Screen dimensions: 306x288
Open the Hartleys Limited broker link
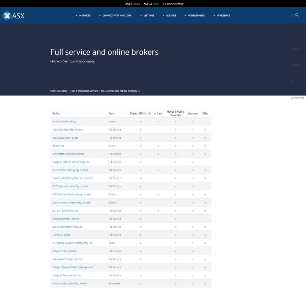tap(61, 235)
